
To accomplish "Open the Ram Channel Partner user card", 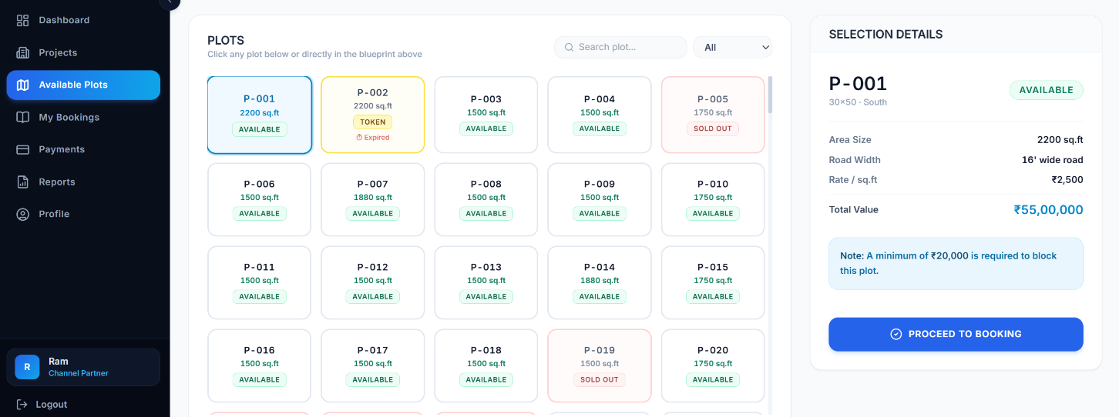I will point(83,367).
